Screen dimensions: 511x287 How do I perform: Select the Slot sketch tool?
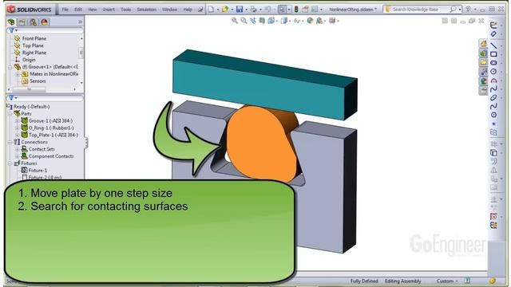point(493,62)
